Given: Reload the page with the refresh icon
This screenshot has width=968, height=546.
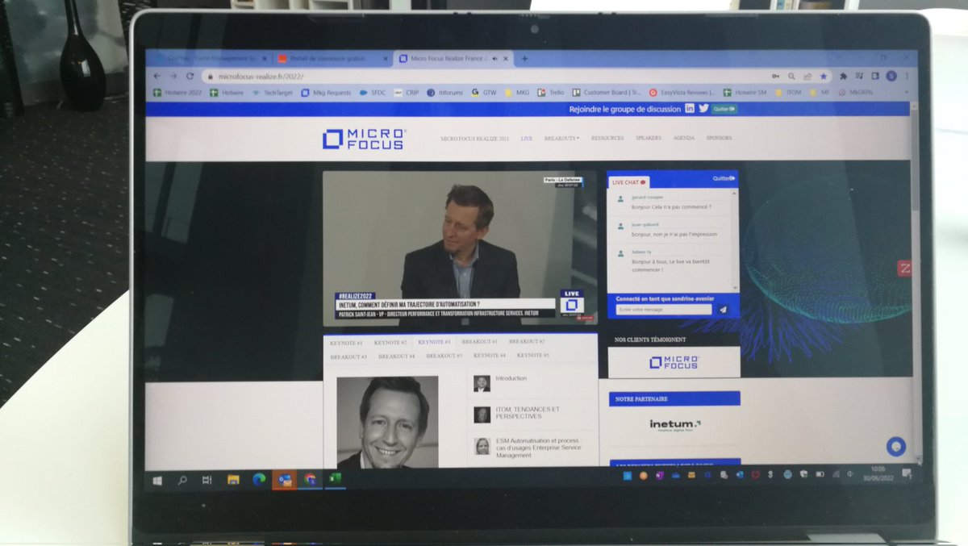Looking at the screenshot, I should tap(190, 76).
